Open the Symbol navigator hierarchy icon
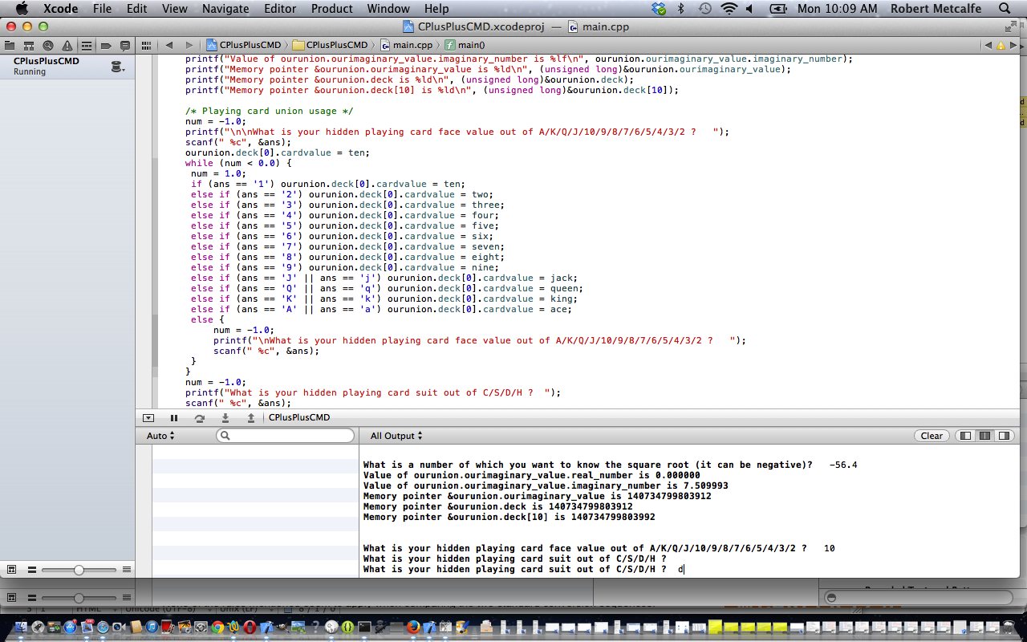The height and width of the screenshot is (642, 1027). [29, 45]
